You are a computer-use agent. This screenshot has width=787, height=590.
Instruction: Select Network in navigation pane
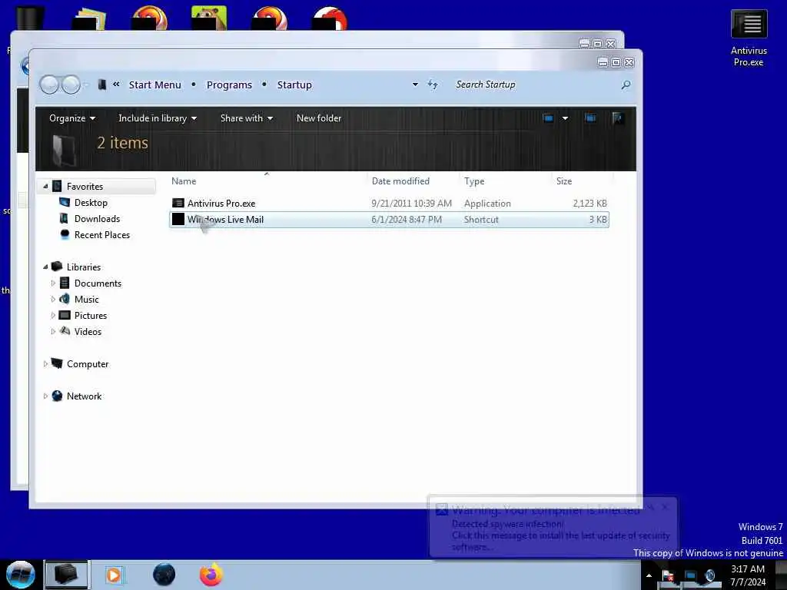tap(85, 396)
